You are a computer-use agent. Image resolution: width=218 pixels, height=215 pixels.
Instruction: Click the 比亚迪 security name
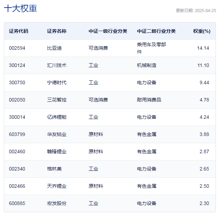(x=54, y=48)
